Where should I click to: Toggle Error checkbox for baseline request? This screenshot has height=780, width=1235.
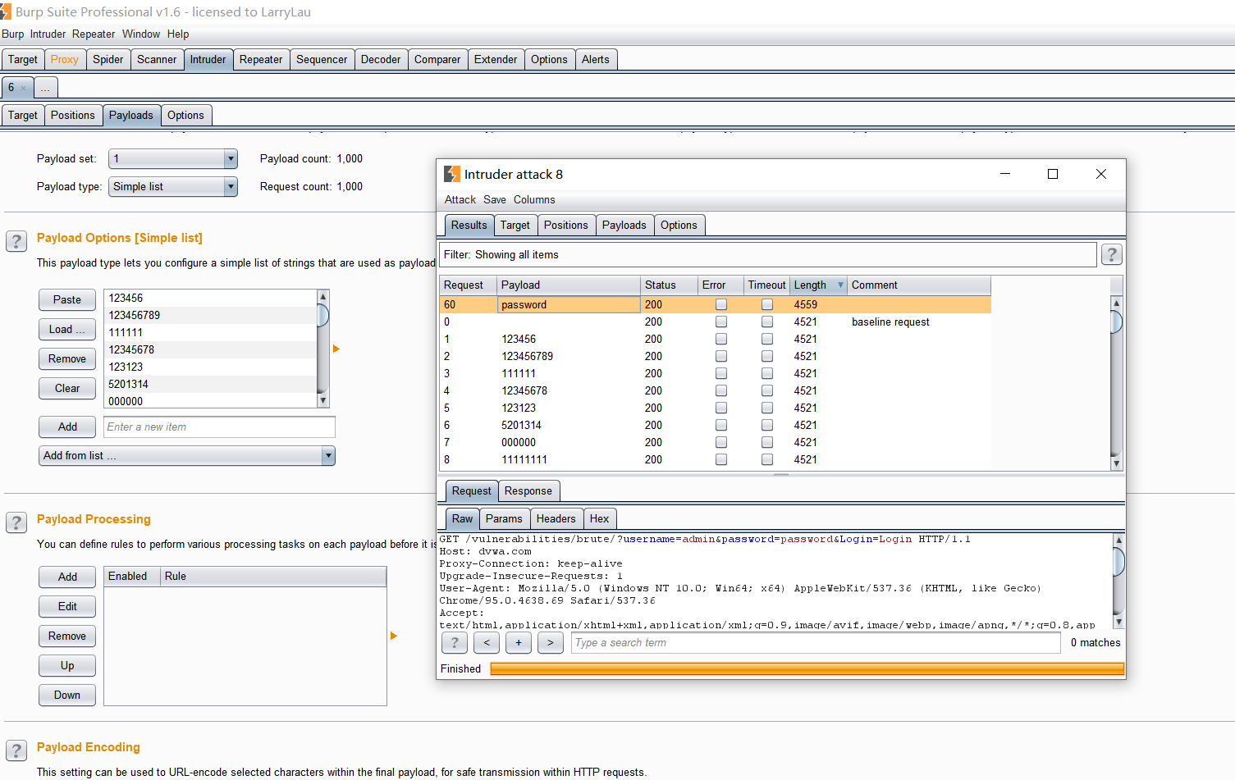click(721, 322)
